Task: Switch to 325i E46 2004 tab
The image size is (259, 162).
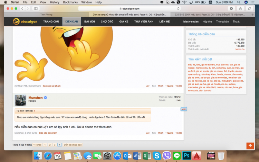Action: [x=210, y=15]
